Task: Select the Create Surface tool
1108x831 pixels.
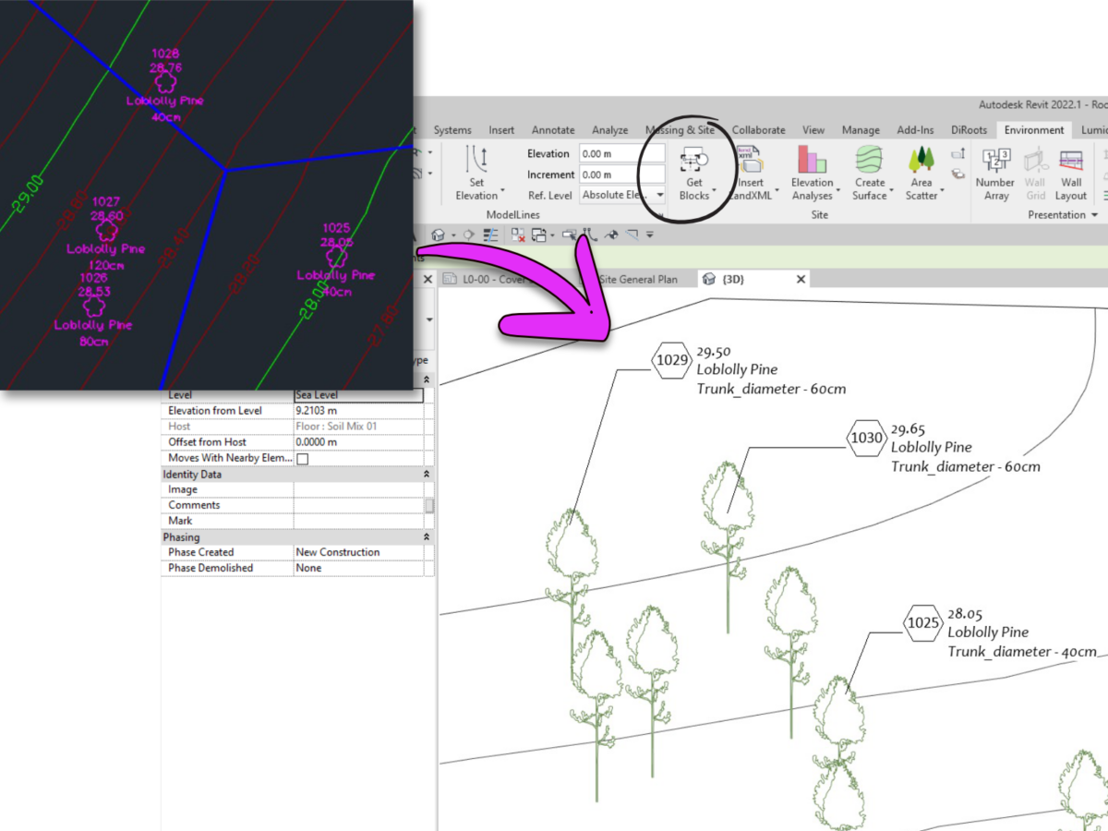Action: [x=869, y=162]
